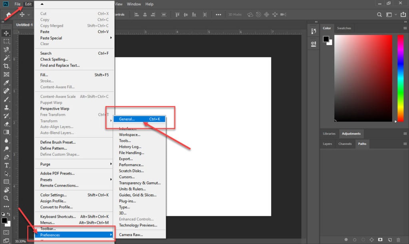Select the Pen tool

click(x=6, y=157)
